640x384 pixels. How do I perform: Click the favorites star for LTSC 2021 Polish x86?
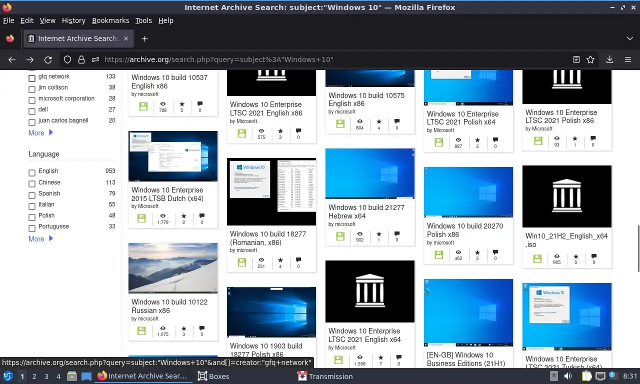575,138
